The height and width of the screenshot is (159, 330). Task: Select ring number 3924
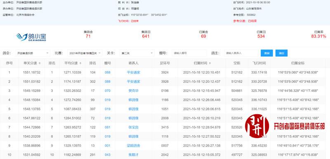tap(165, 72)
